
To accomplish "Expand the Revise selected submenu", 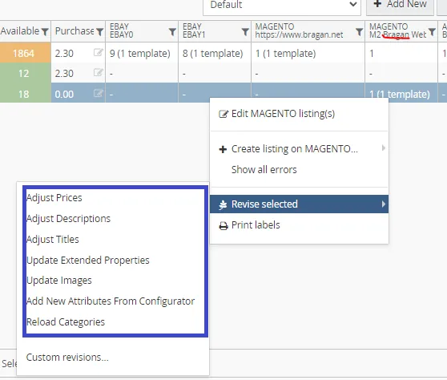I will 299,204.
